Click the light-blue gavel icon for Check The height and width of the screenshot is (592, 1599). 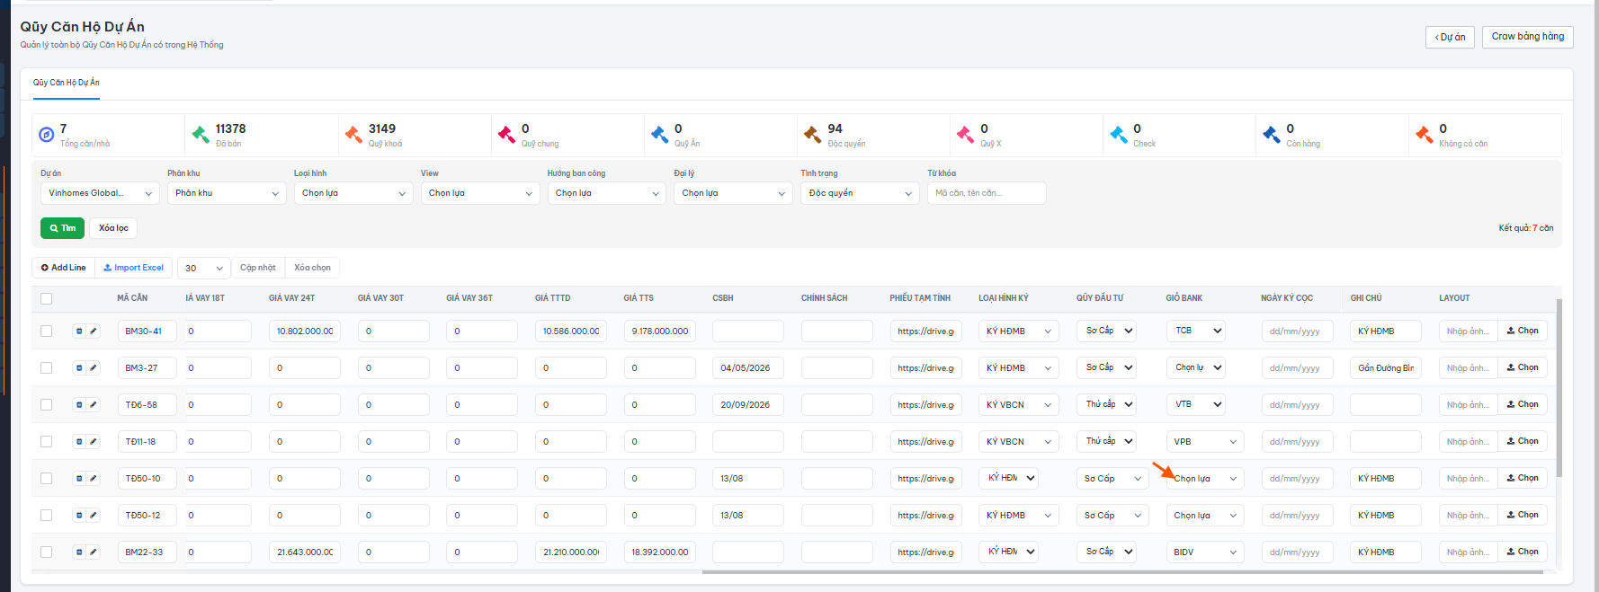1118,135
